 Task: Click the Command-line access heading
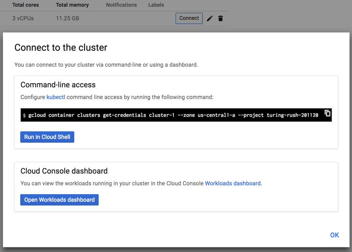tap(58, 85)
